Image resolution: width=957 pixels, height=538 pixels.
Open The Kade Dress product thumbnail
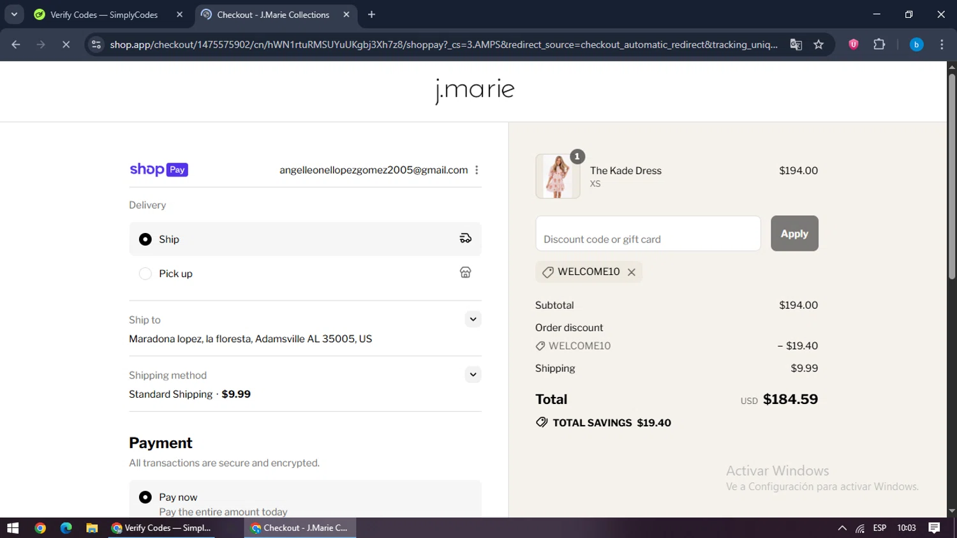[x=558, y=176]
